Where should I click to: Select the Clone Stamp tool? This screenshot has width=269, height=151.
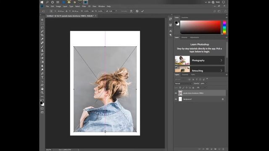pos(42,50)
